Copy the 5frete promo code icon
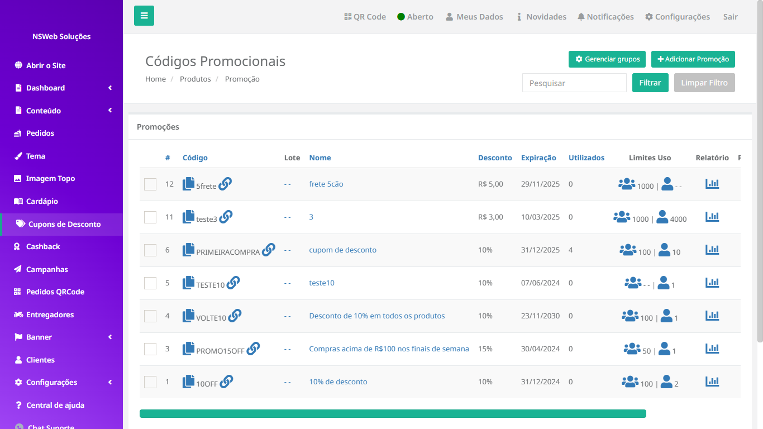This screenshot has width=763, height=429. [189, 184]
